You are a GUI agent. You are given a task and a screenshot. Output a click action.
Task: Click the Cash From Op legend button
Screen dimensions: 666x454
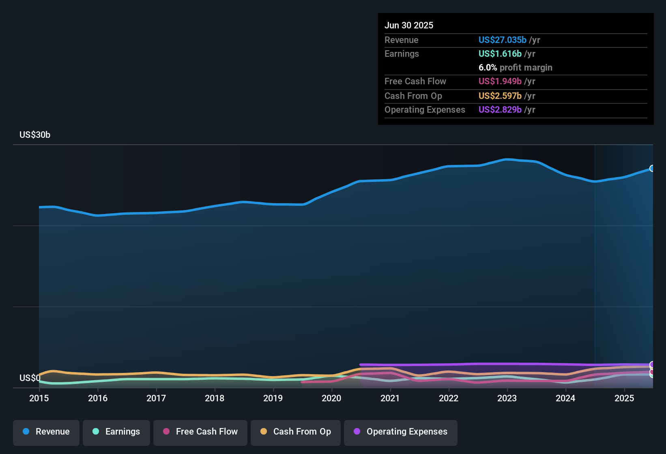click(295, 432)
